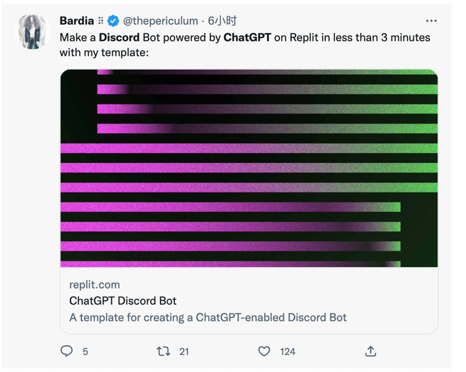The height and width of the screenshot is (372, 466).
Task: Open the three-dot more options menu
Action: tap(431, 21)
